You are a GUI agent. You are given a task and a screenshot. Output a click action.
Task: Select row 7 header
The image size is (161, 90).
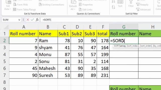[5, 75]
